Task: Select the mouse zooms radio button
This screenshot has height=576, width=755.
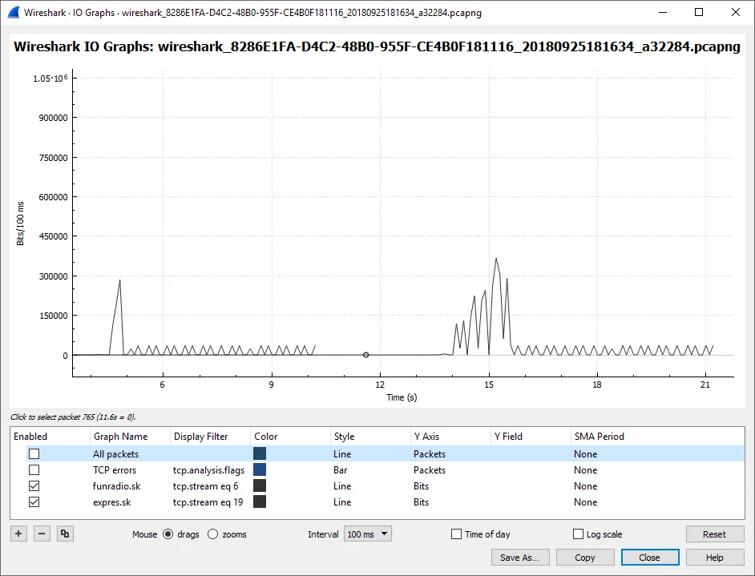Action: (213, 534)
